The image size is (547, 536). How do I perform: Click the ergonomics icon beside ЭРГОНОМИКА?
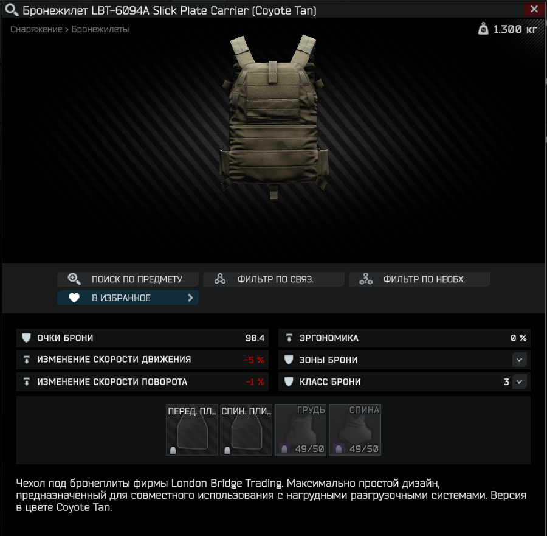(289, 338)
